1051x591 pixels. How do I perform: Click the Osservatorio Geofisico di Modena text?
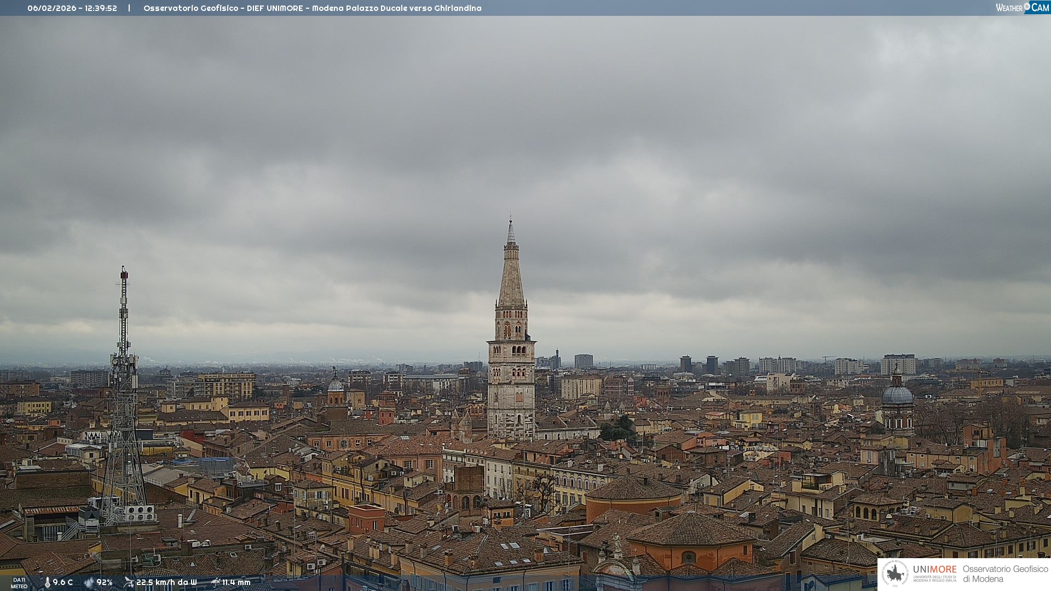tap(1005, 574)
